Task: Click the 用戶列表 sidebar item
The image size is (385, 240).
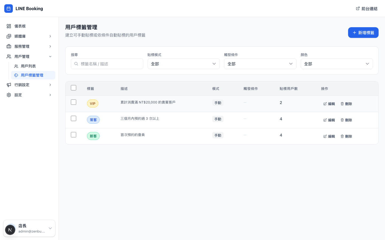Action: pos(28,66)
